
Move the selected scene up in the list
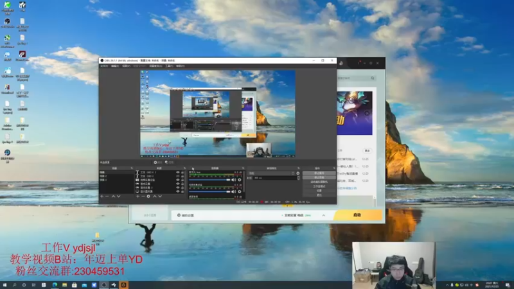(114, 197)
